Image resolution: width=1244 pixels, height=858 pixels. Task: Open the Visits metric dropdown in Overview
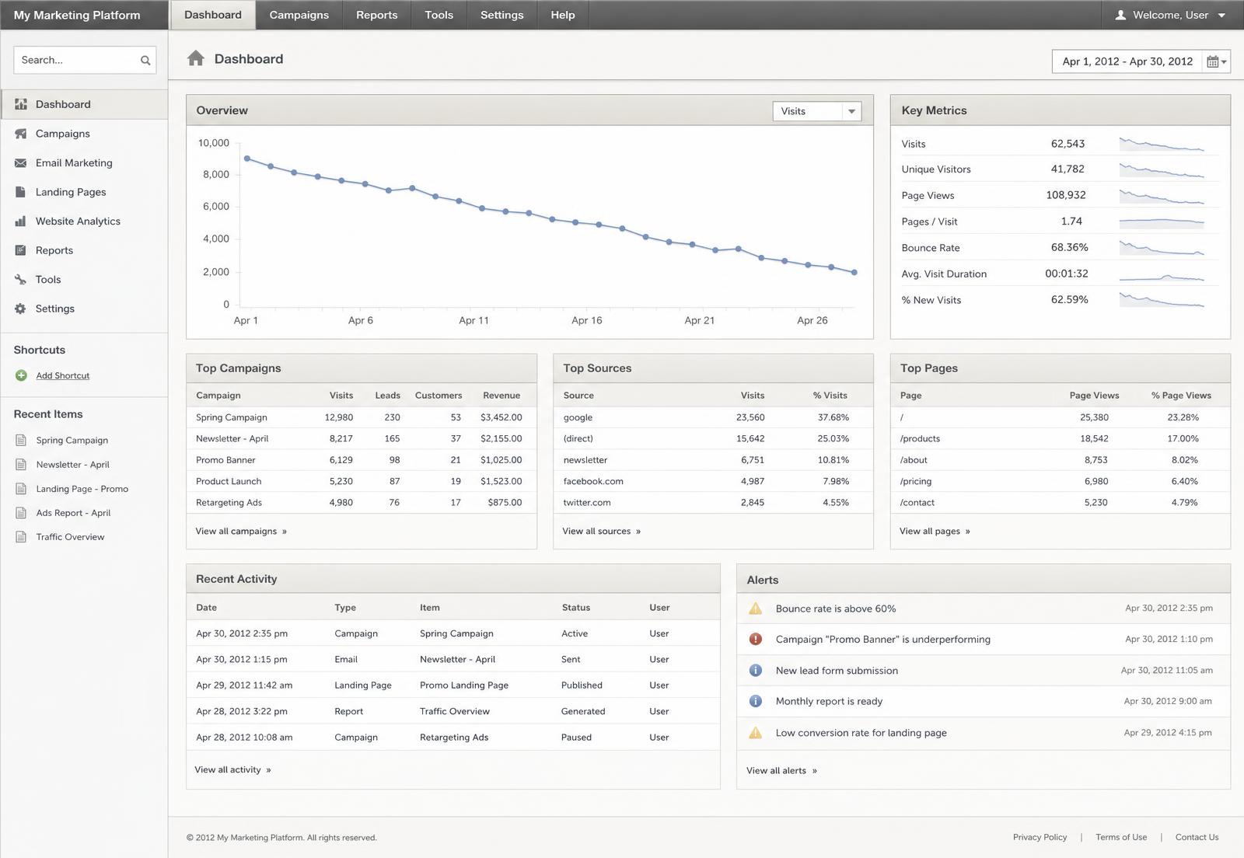(x=817, y=111)
